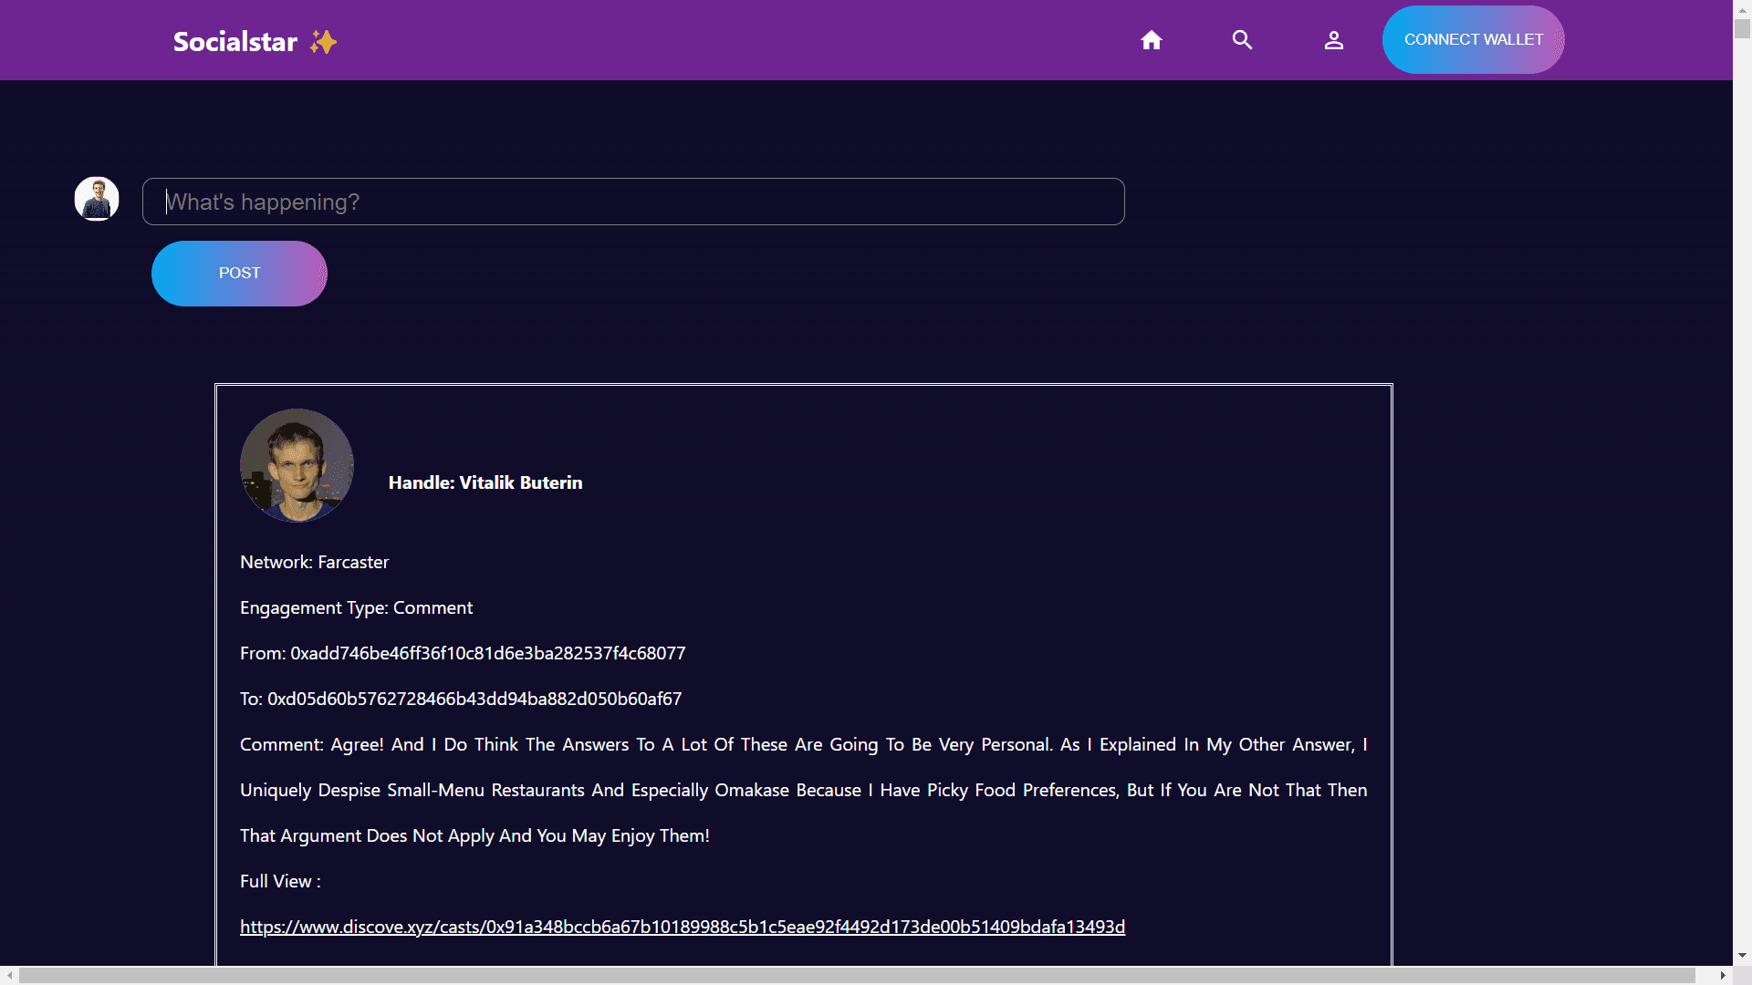Click the From wallet address line
The image size is (1752, 985).
(463, 653)
